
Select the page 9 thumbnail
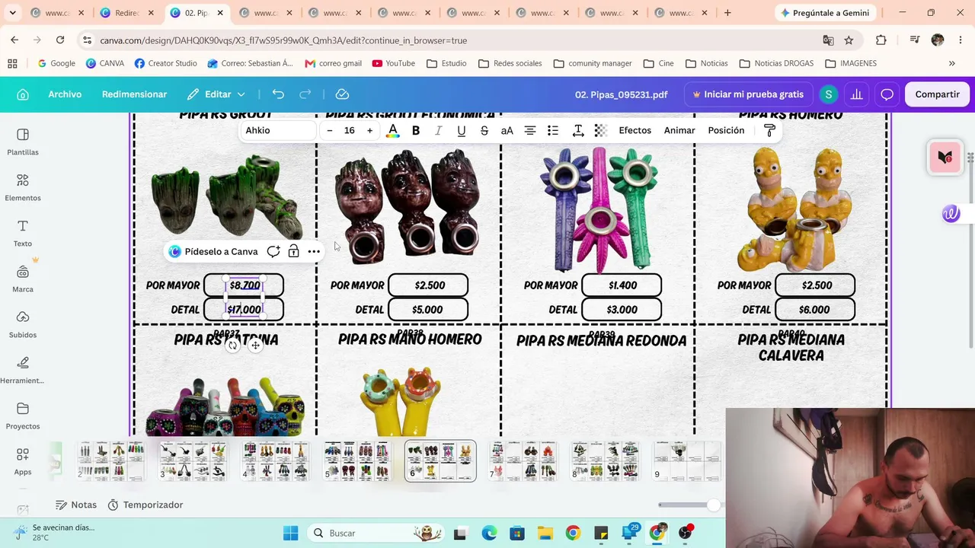click(x=687, y=461)
